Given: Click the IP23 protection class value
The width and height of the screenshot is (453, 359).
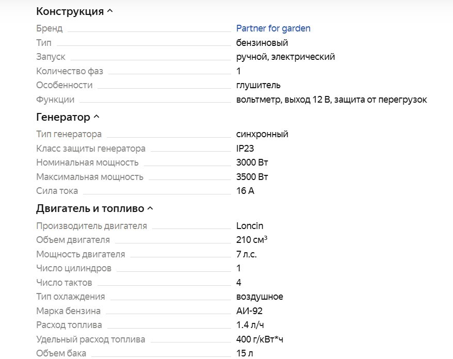Looking at the screenshot, I should click(x=245, y=149).
